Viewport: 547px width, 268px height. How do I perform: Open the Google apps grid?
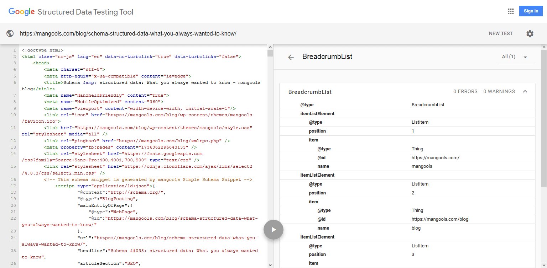(x=511, y=11)
